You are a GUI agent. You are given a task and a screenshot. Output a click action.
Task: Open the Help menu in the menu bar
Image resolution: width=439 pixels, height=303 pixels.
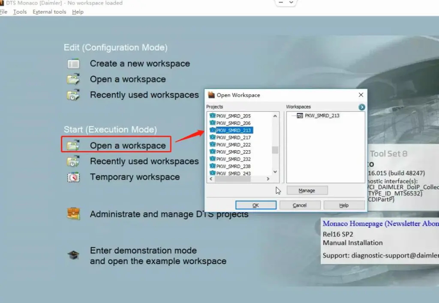78,12
